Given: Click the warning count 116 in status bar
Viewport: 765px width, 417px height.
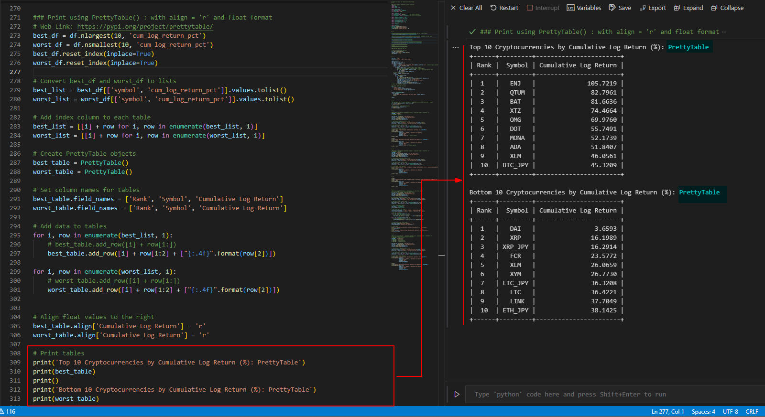Looking at the screenshot, I should coord(8,411).
